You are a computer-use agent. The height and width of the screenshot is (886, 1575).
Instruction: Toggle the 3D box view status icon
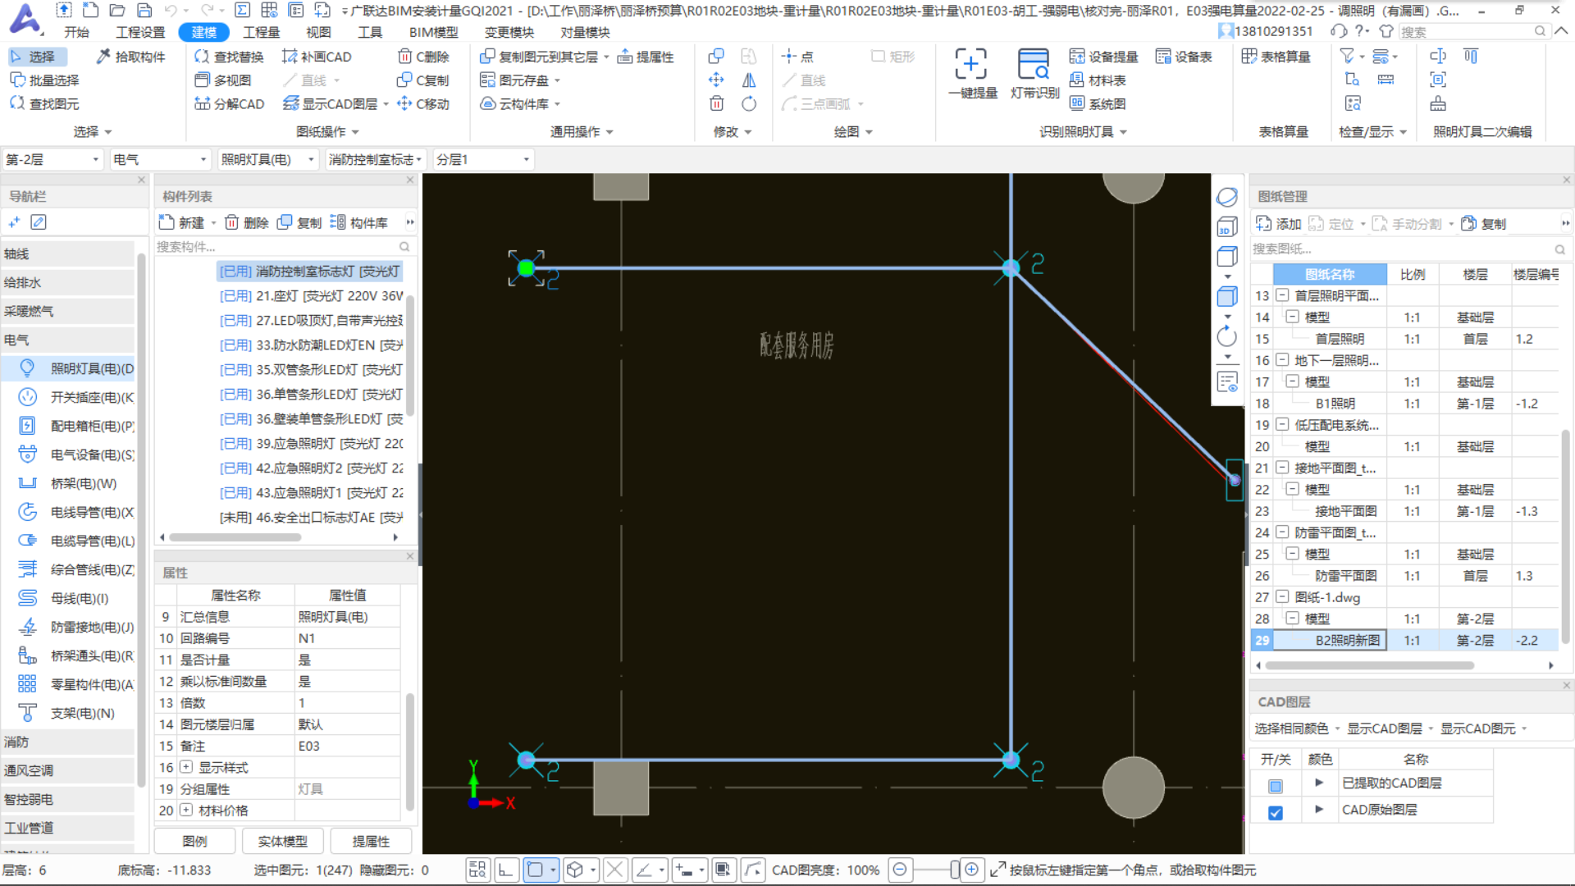tap(575, 870)
